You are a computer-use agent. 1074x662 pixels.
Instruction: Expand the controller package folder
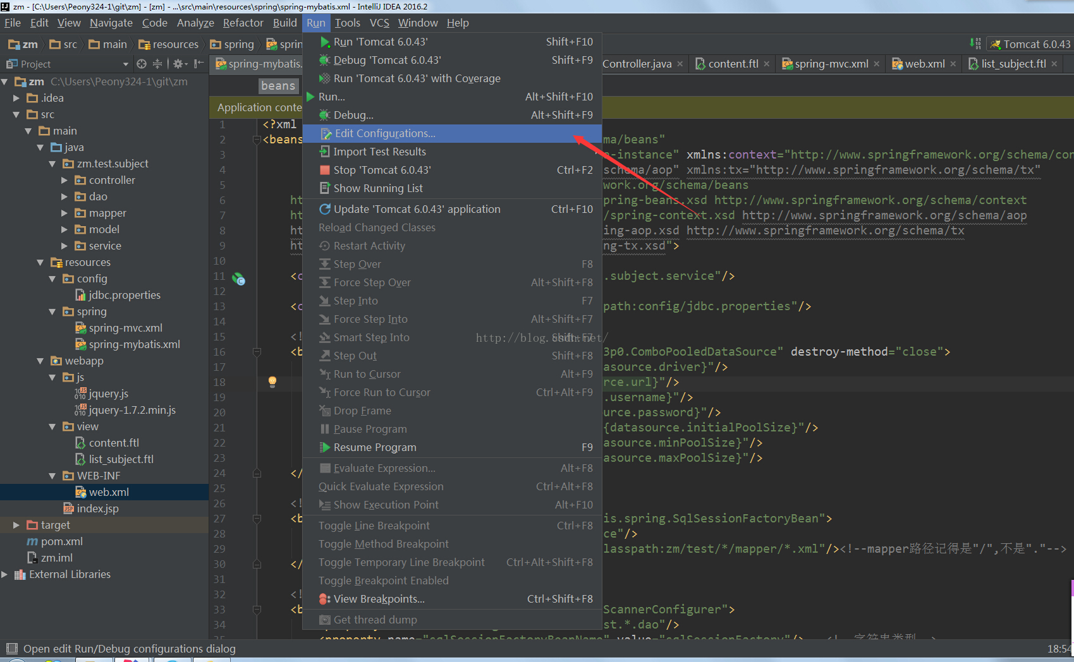(x=64, y=180)
